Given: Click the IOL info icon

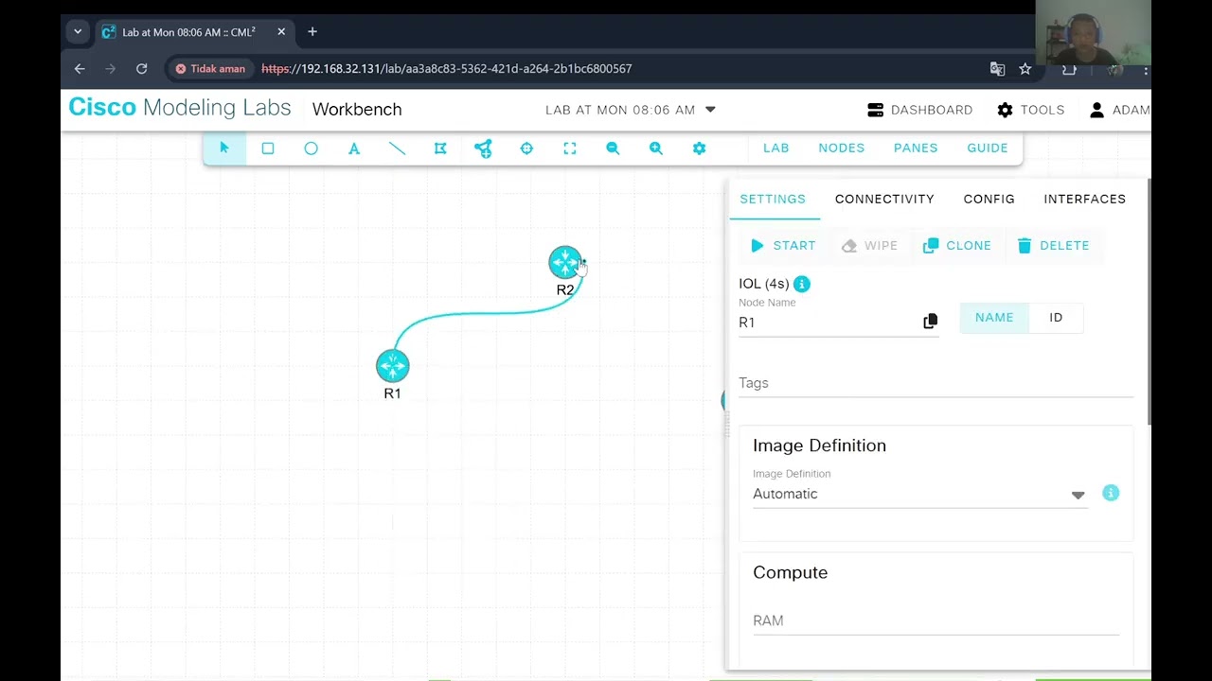Looking at the screenshot, I should [801, 284].
